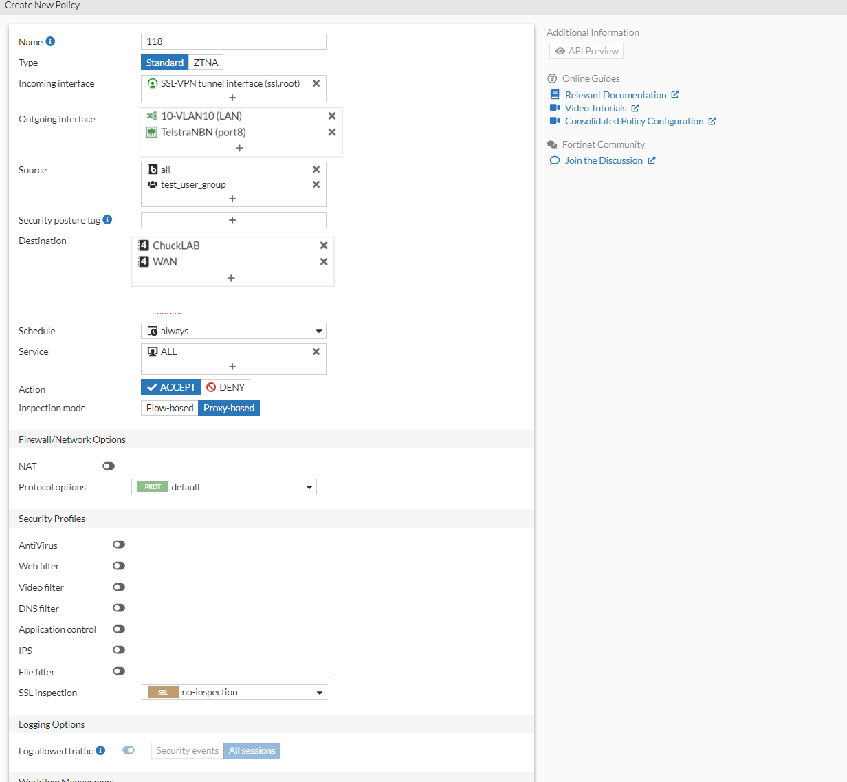Image resolution: width=847 pixels, height=782 pixels.
Task: Add a Service with the plus icon
Action: coord(233,366)
